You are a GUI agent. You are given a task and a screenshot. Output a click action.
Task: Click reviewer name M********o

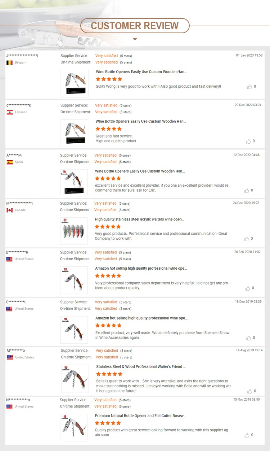click(x=15, y=351)
